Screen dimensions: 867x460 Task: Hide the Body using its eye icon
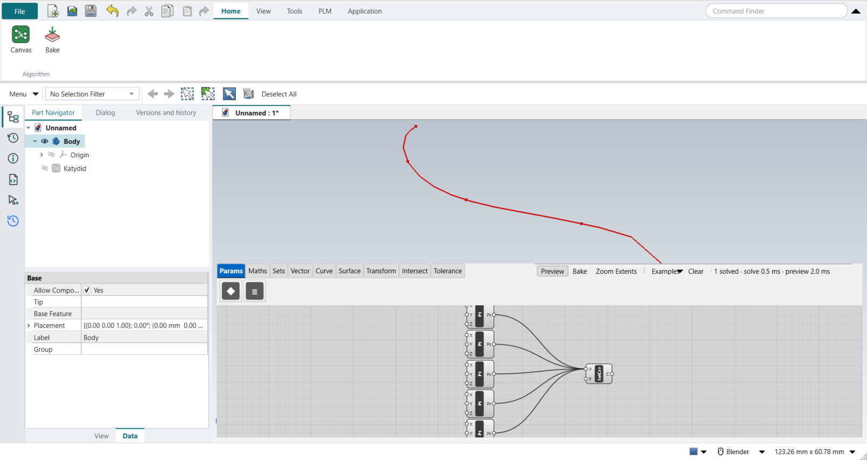45,141
